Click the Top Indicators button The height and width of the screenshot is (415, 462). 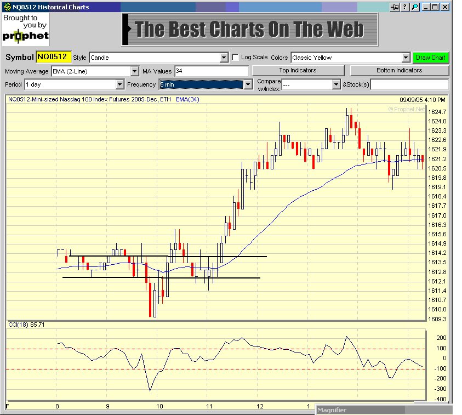(298, 70)
